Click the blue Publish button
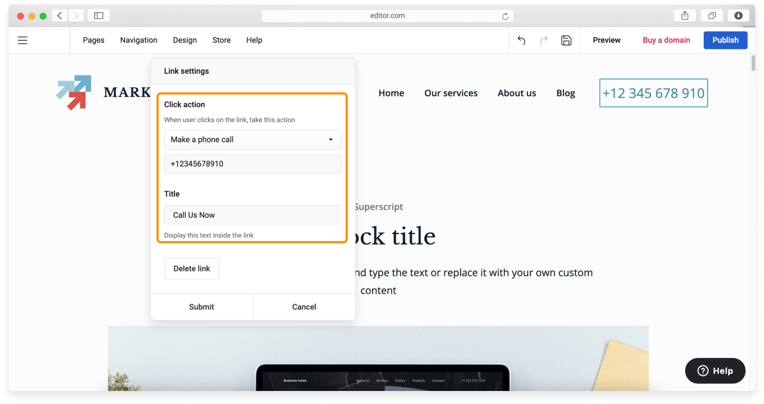Image resolution: width=764 pixels, height=404 pixels. coord(725,40)
